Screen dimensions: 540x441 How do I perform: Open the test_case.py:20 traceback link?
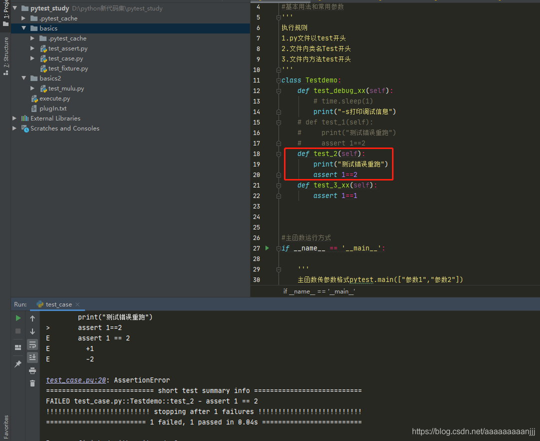point(75,380)
